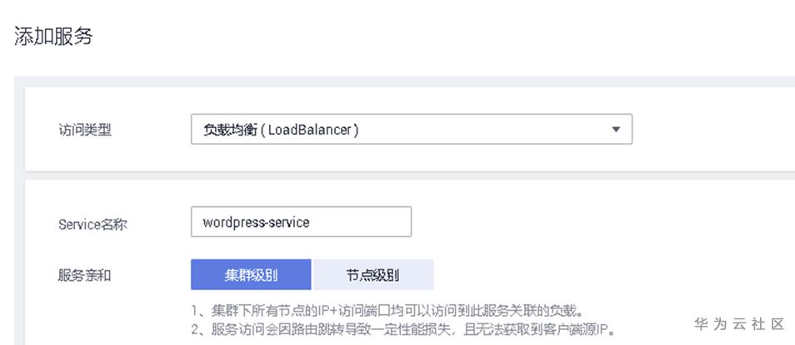
Task: Focus the Service名称 input field
Action: coord(300,222)
